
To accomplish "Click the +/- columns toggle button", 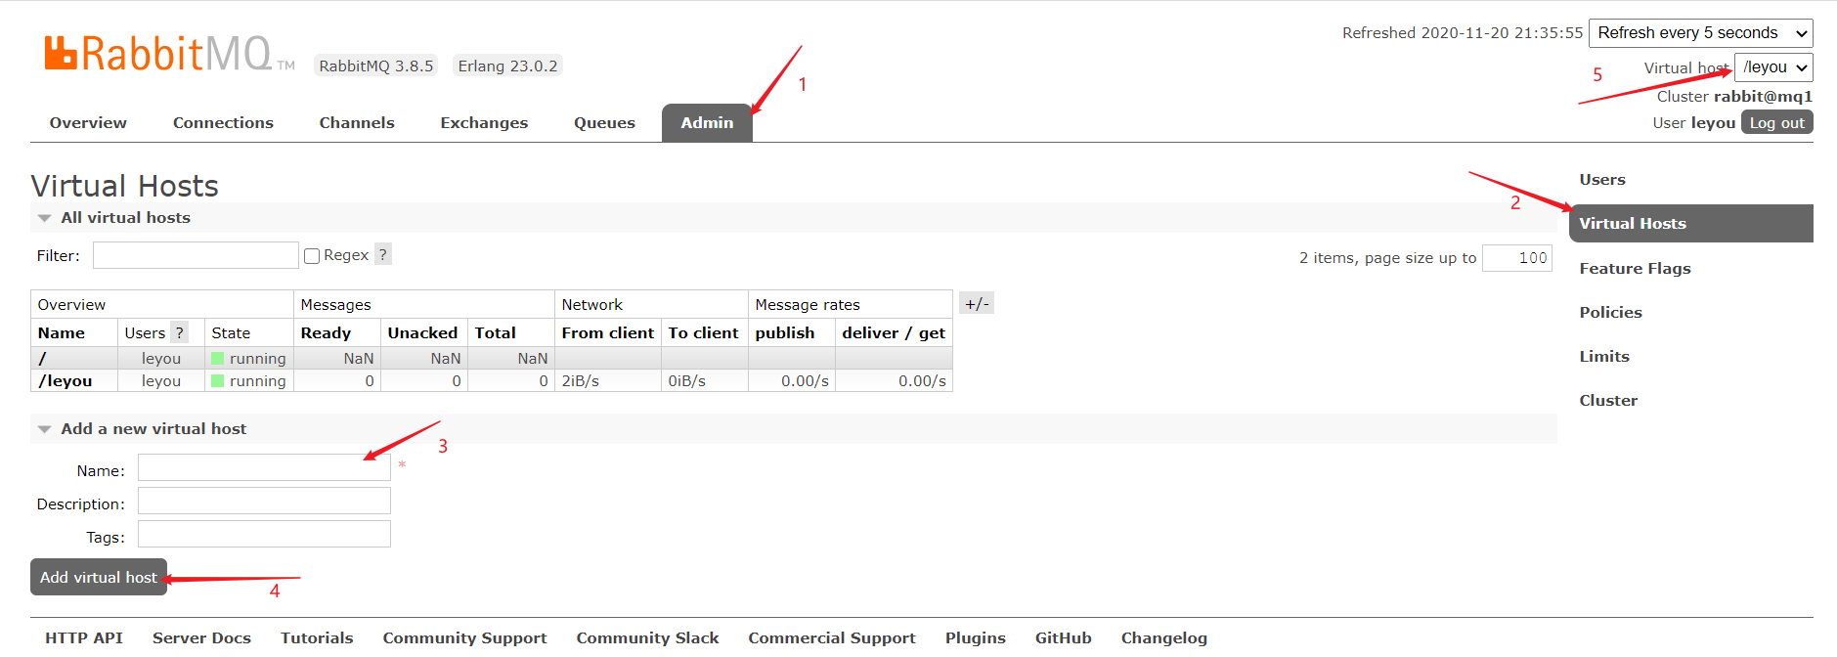I will [x=977, y=303].
